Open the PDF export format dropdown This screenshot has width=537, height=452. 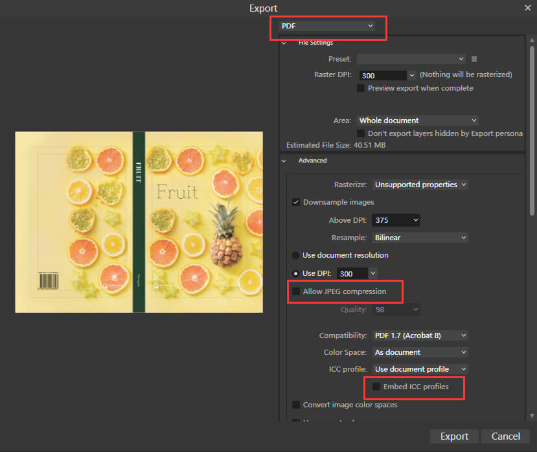pyautogui.click(x=327, y=26)
